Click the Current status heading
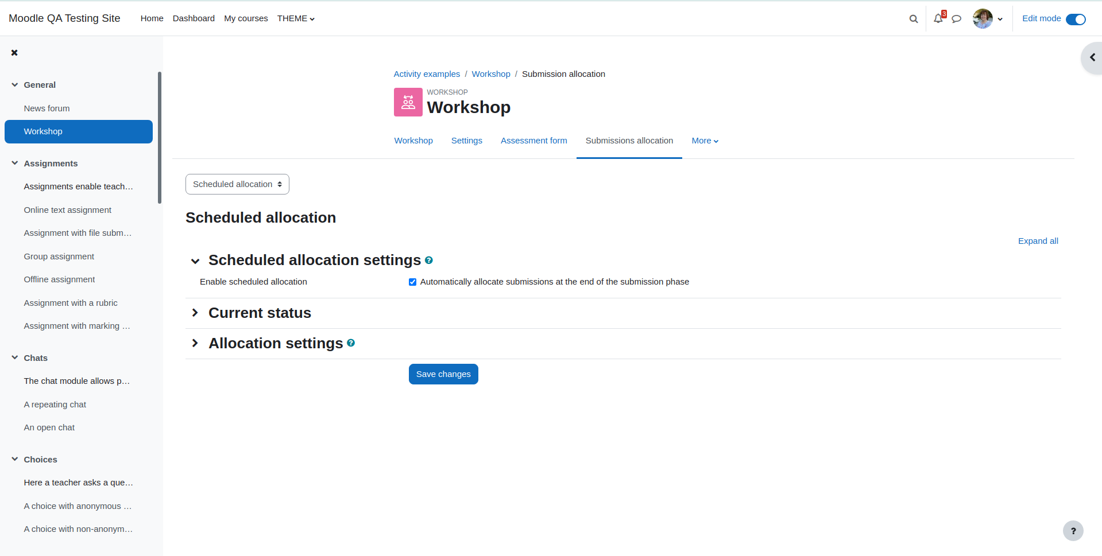1102x556 pixels. point(260,313)
